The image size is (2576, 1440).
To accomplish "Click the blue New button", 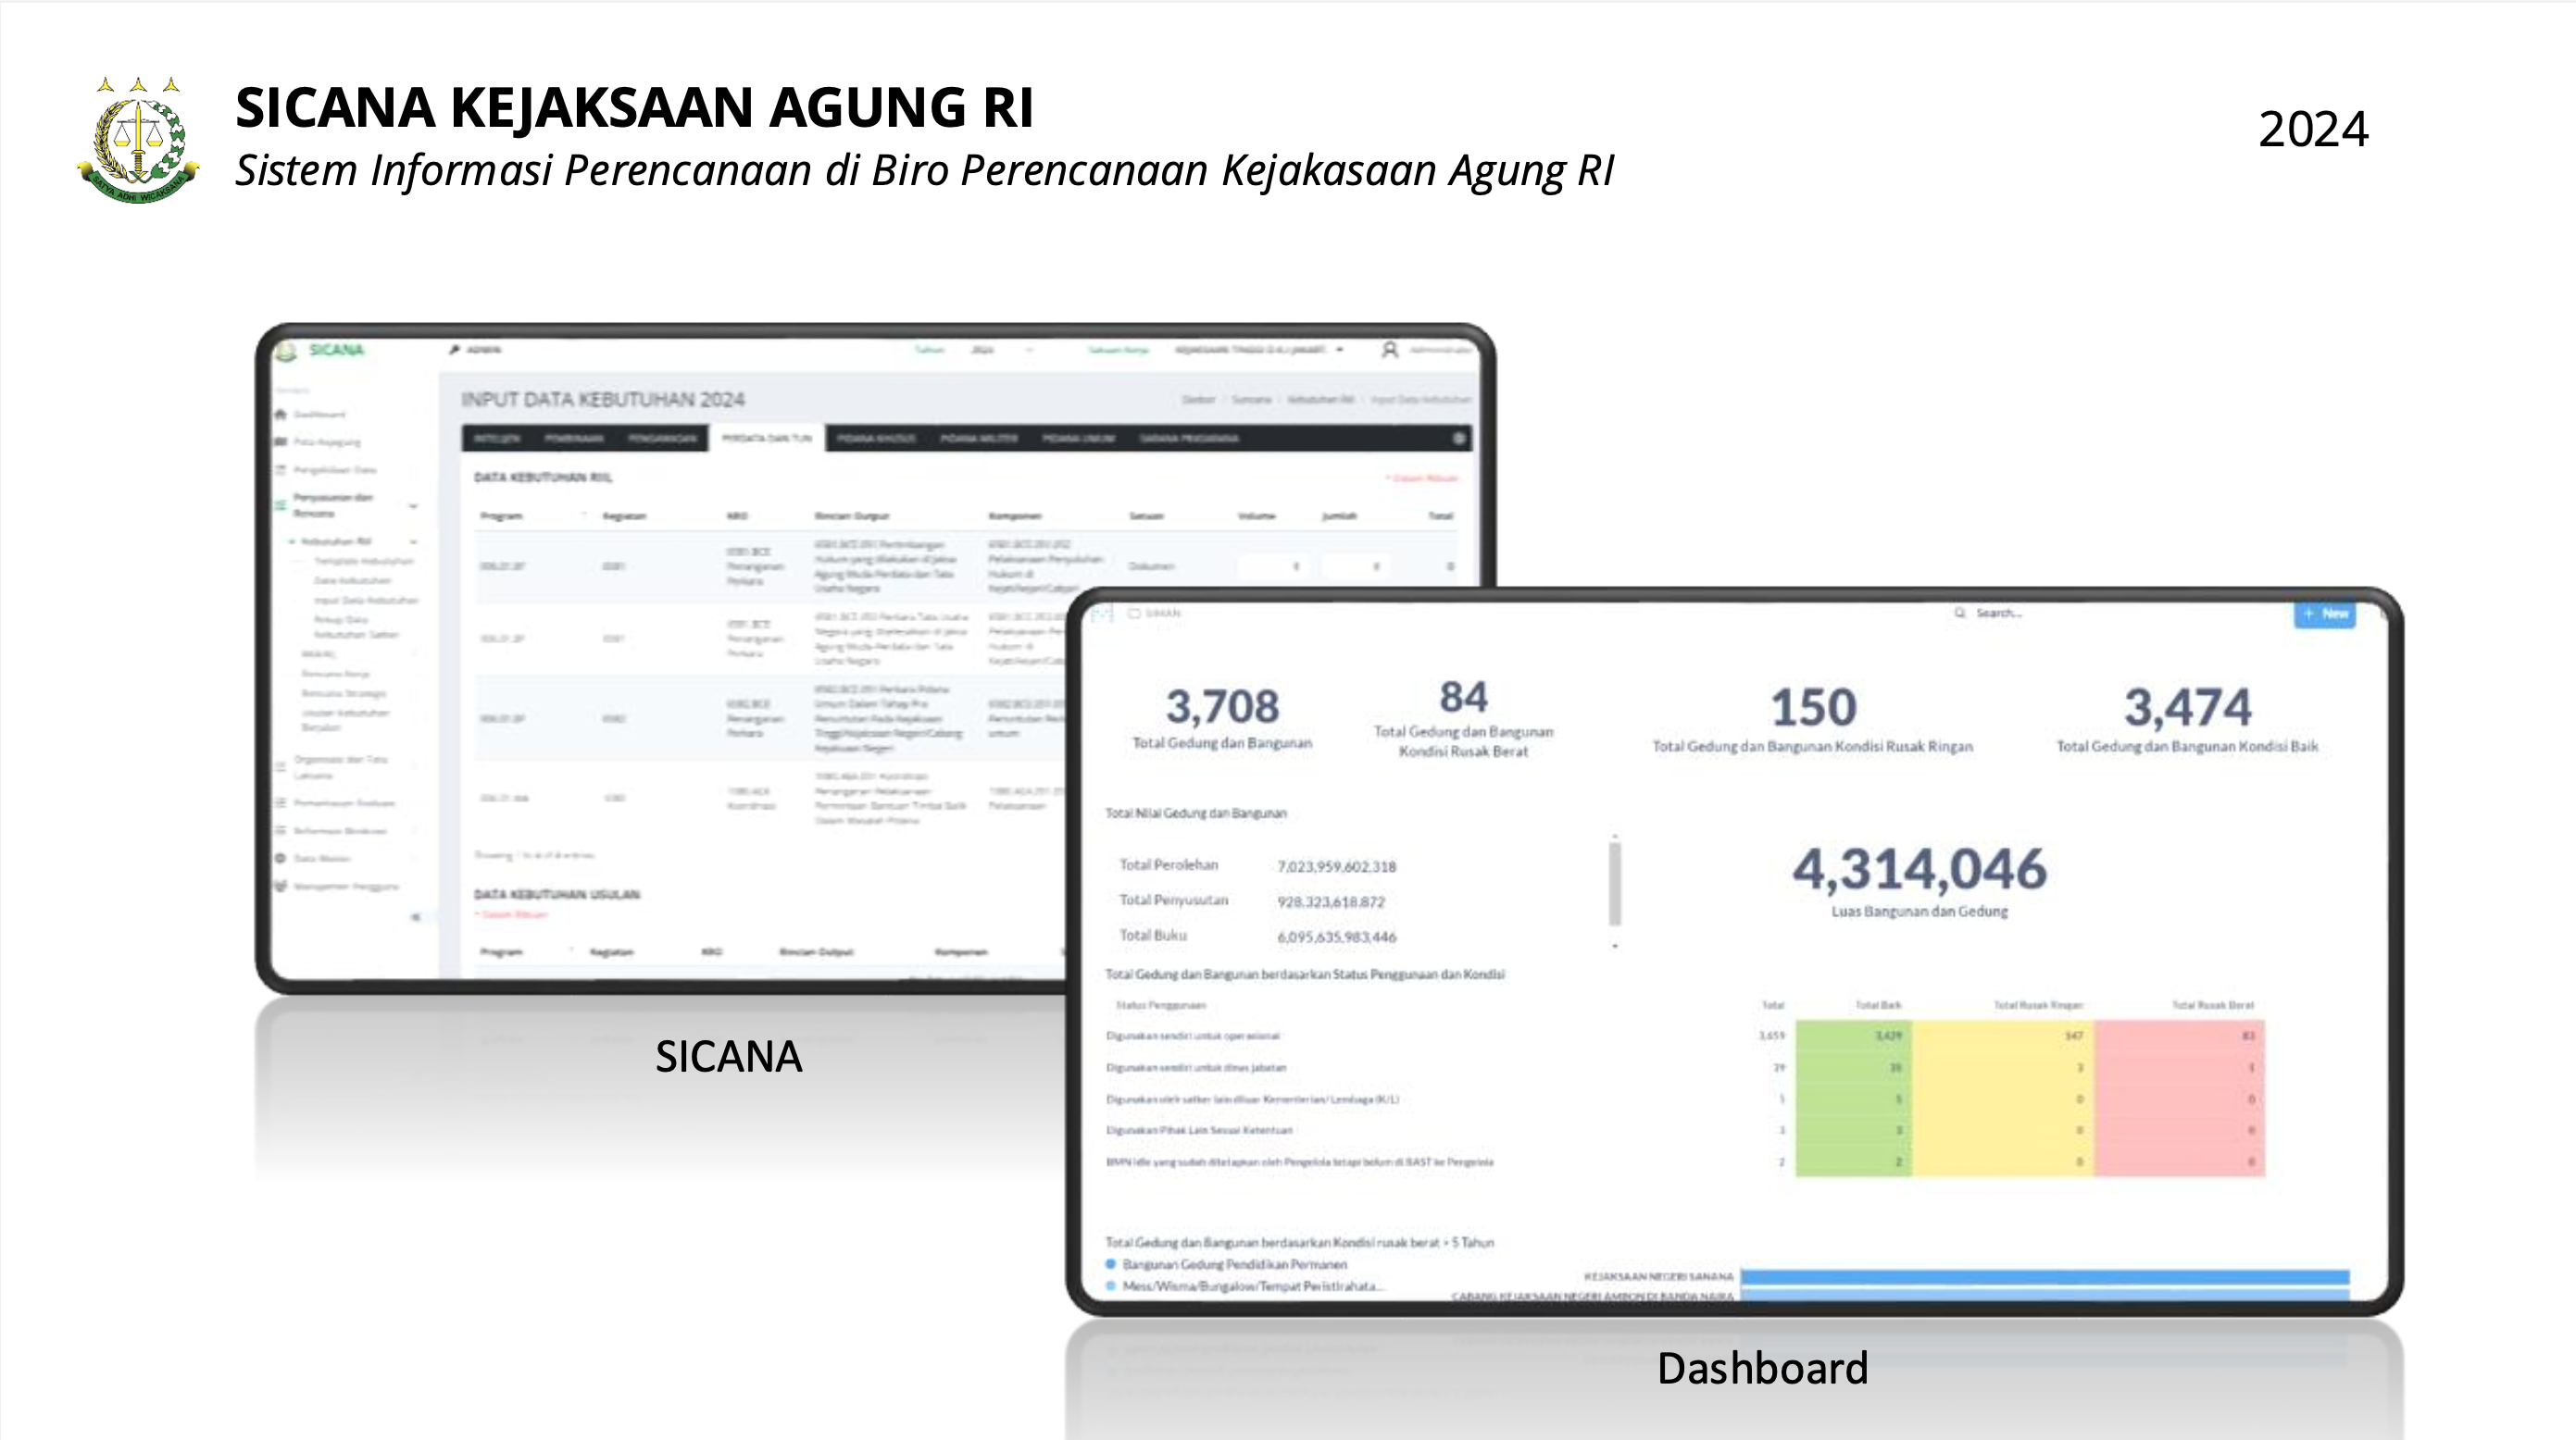I will click(2324, 614).
